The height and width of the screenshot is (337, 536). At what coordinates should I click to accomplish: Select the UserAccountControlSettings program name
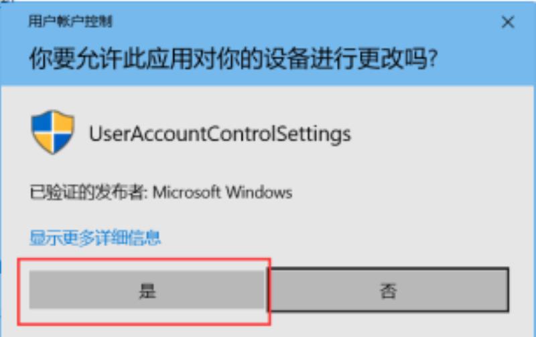click(x=220, y=134)
